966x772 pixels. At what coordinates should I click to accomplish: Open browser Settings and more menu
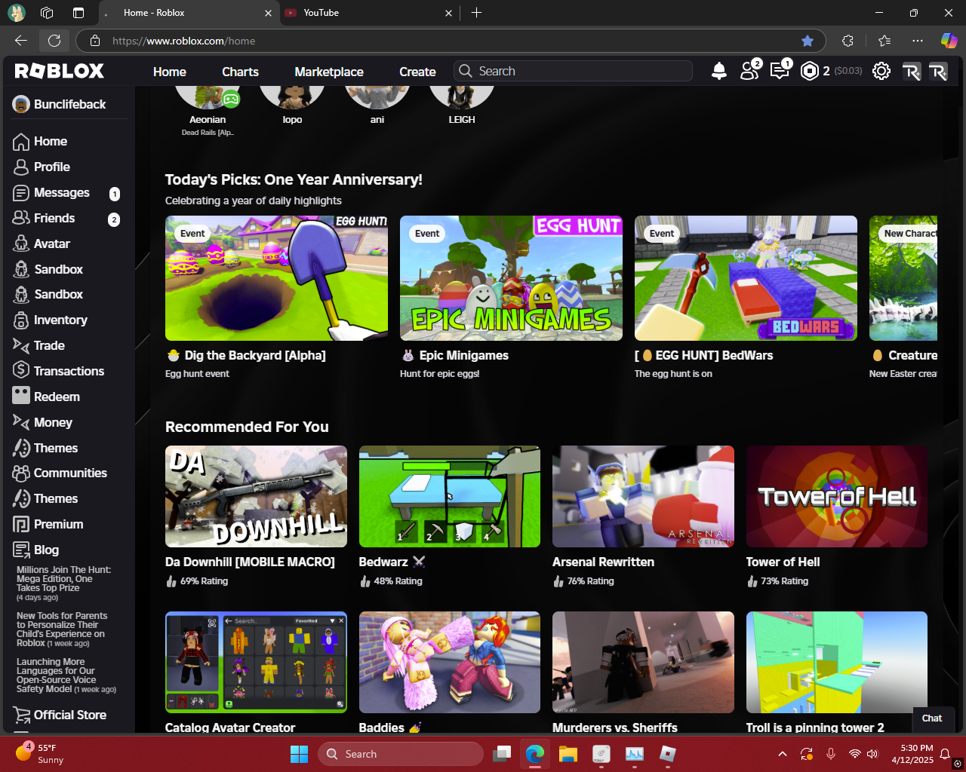tap(917, 41)
